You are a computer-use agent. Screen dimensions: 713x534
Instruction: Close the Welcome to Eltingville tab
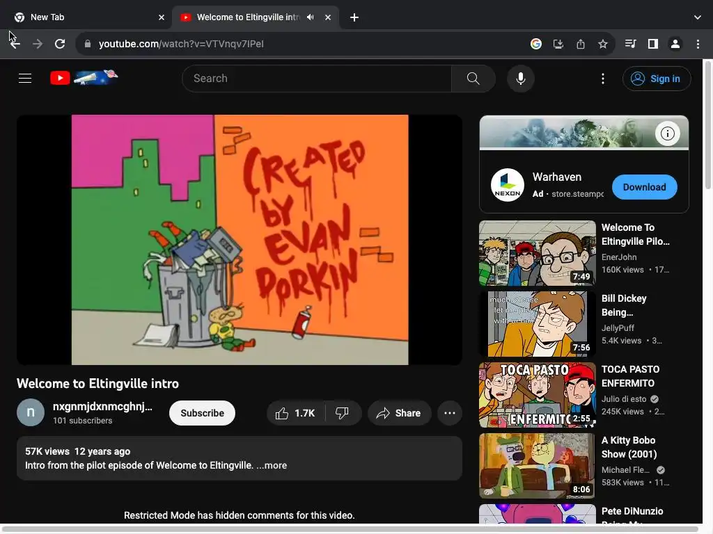click(x=328, y=17)
